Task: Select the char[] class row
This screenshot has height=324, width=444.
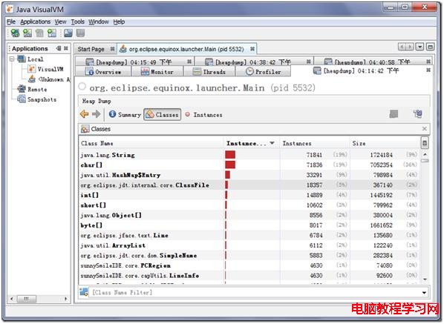Action: click(x=249, y=165)
